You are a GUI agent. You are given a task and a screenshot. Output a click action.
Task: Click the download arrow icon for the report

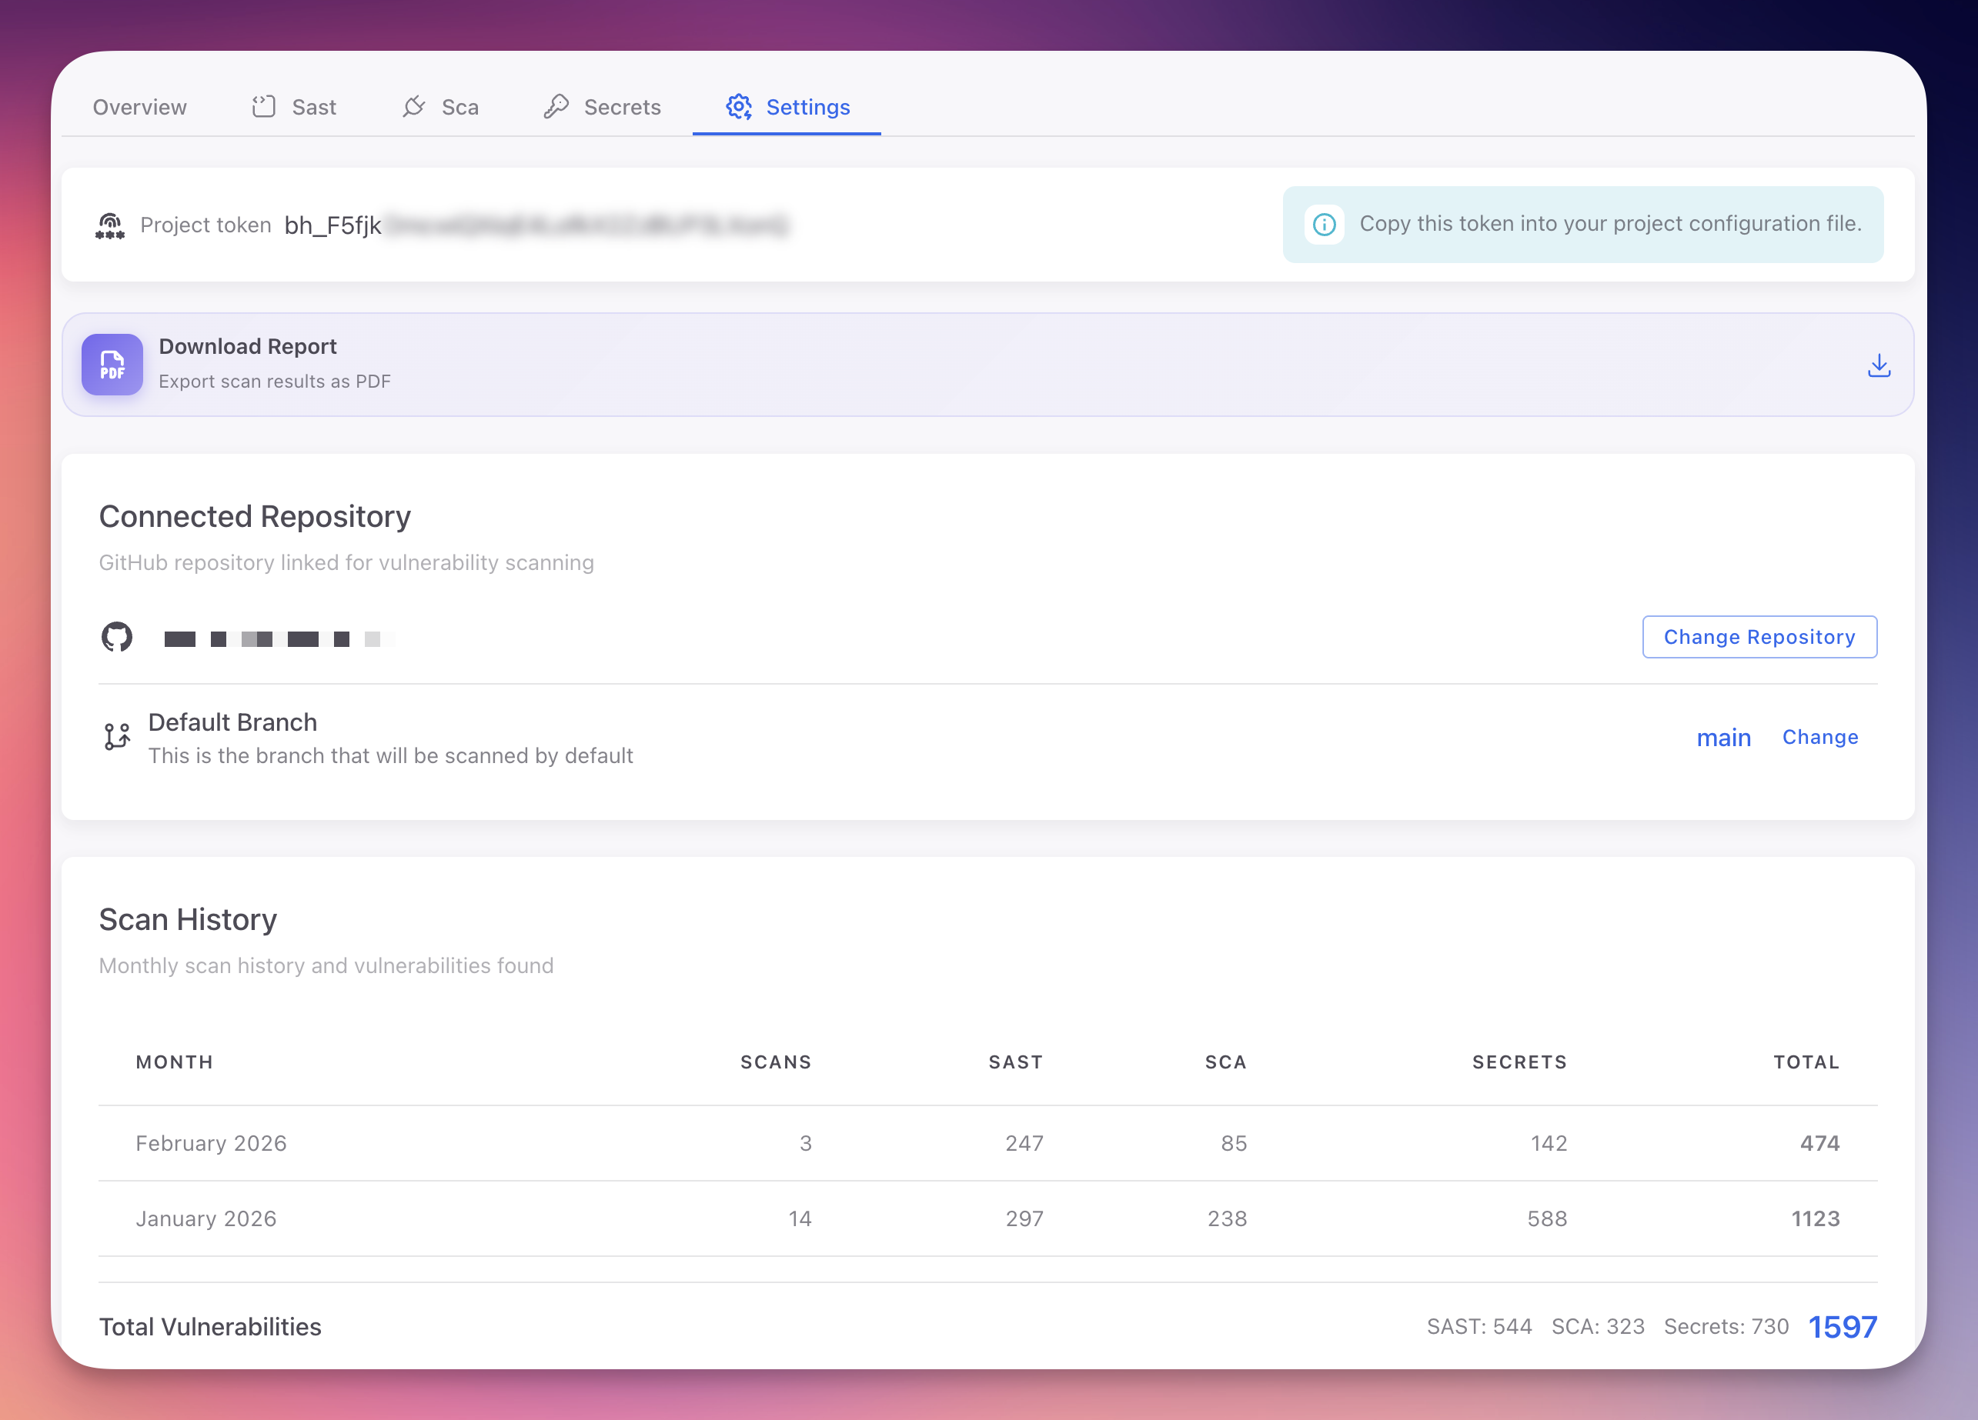click(x=1879, y=365)
